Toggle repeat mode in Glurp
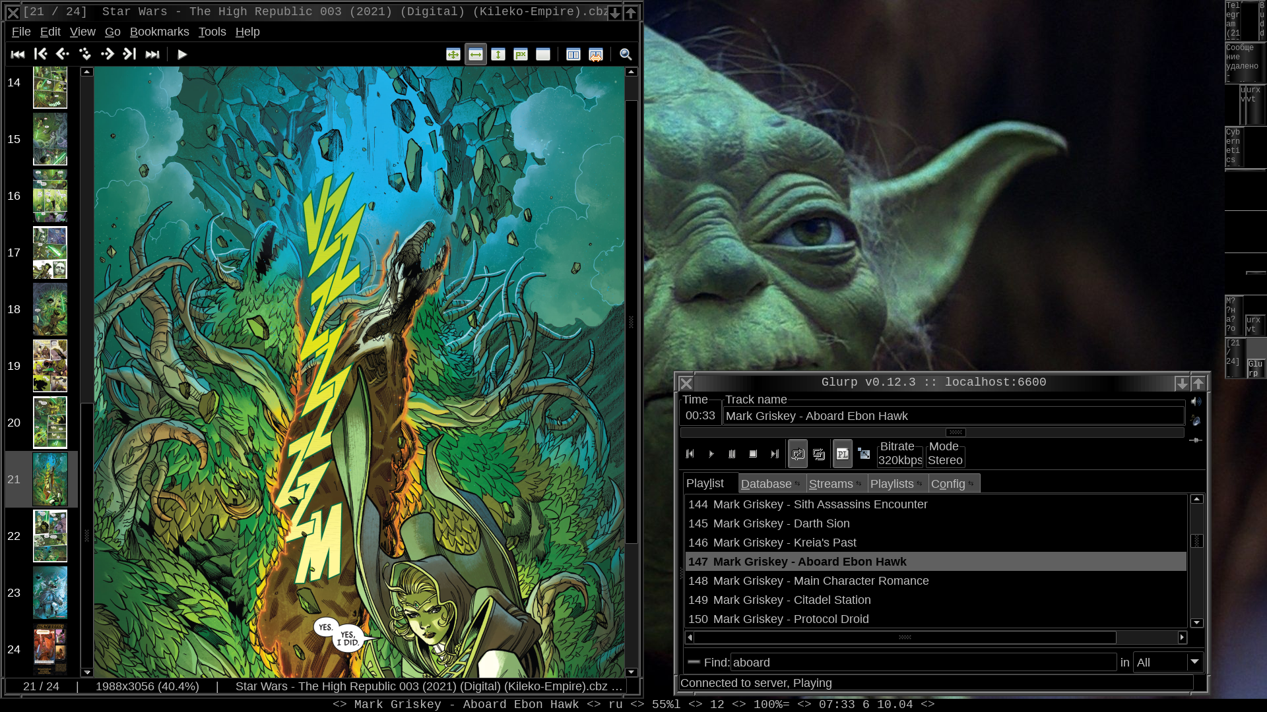 click(798, 454)
